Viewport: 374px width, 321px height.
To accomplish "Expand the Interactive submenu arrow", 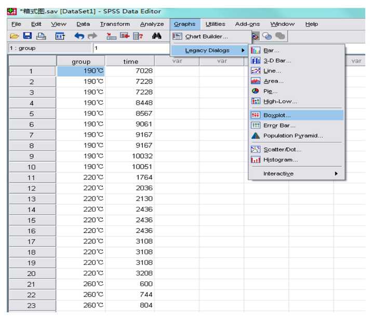I will pos(336,173).
